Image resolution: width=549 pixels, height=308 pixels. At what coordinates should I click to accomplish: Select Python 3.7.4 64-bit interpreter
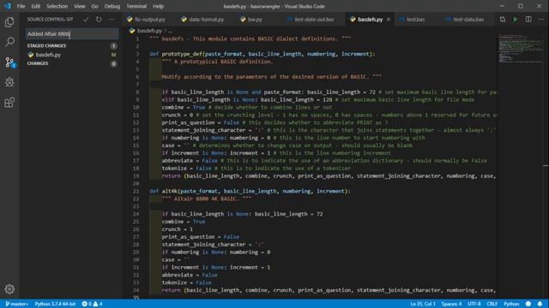click(55, 304)
